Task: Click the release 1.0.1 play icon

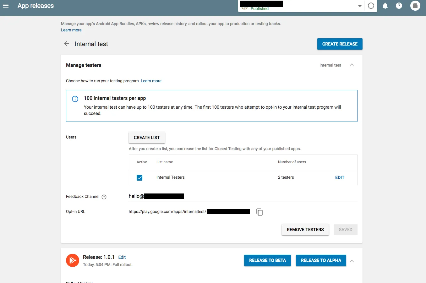Action: pyautogui.click(x=73, y=260)
